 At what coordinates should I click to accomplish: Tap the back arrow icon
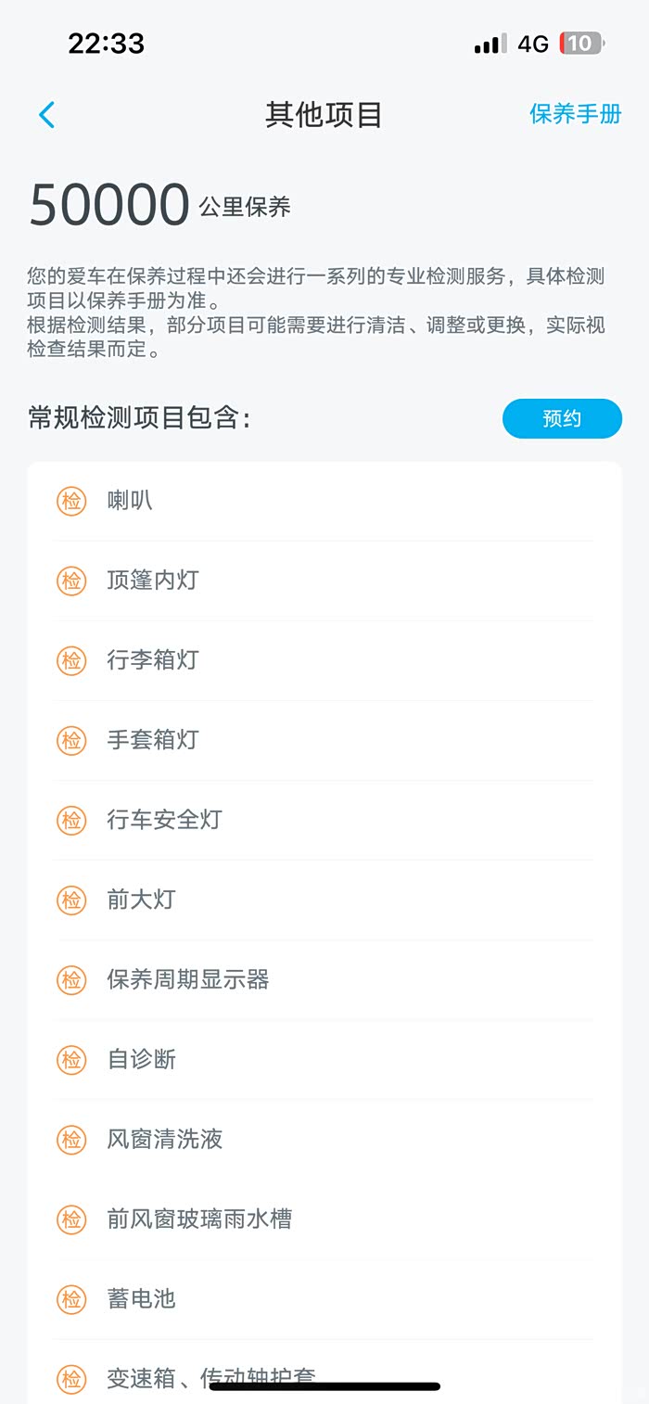(x=47, y=114)
